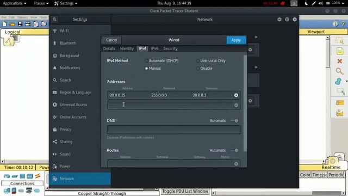Screen dimensions: 348x196
Task: Select Connections lightning bolt category icon
Action: 38,176
